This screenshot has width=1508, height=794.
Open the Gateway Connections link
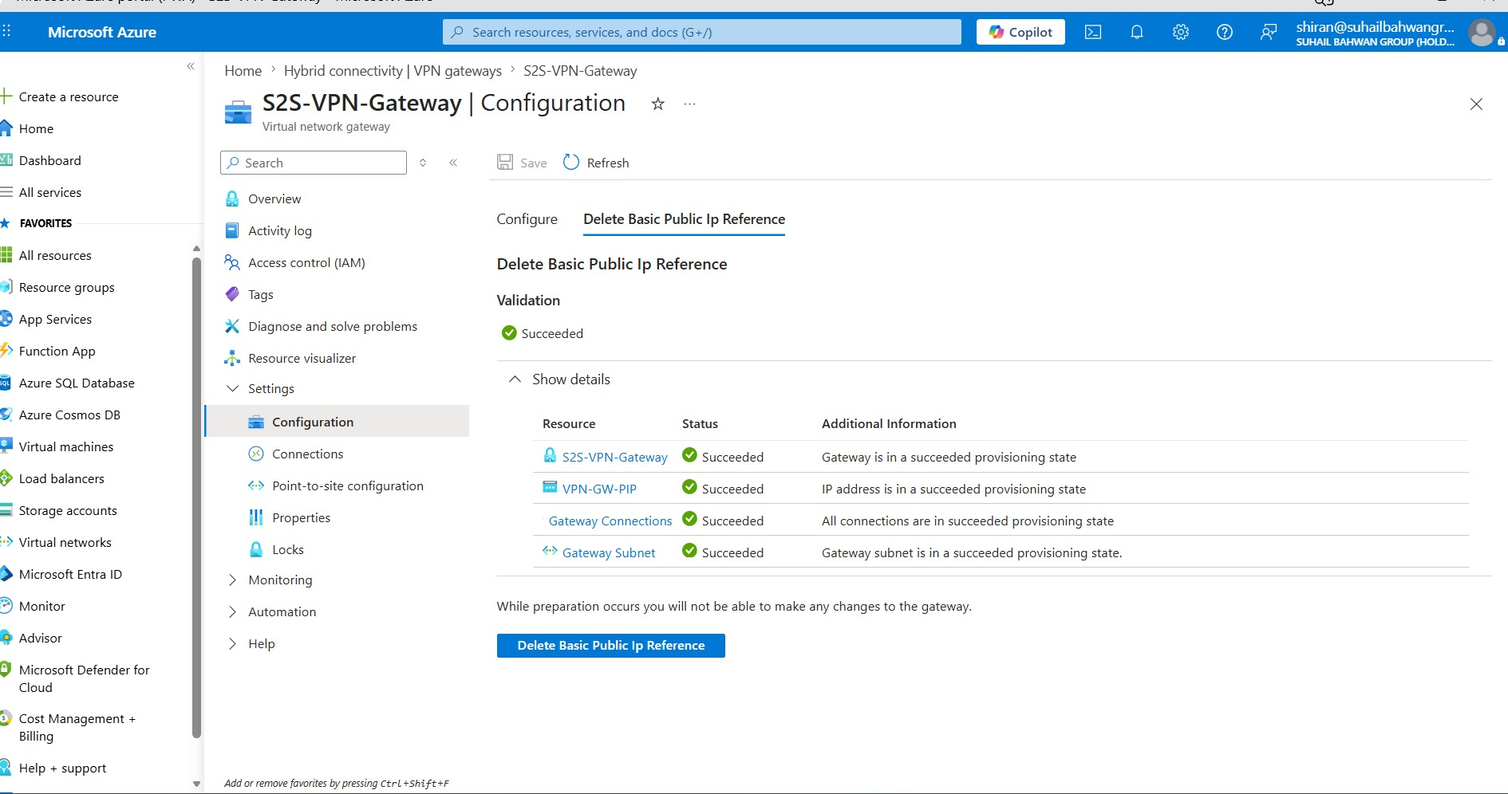click(610, 521)
